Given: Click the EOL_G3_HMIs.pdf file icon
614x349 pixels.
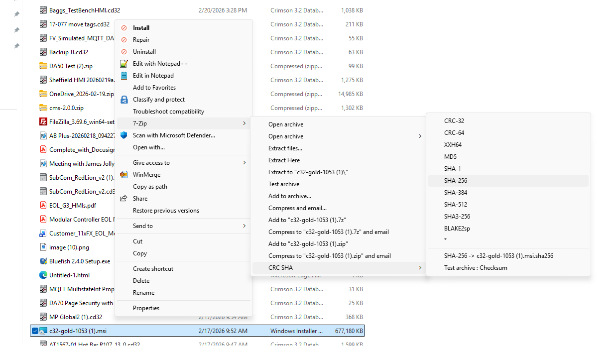Looking at the screenshot, I should pos(43,206).
